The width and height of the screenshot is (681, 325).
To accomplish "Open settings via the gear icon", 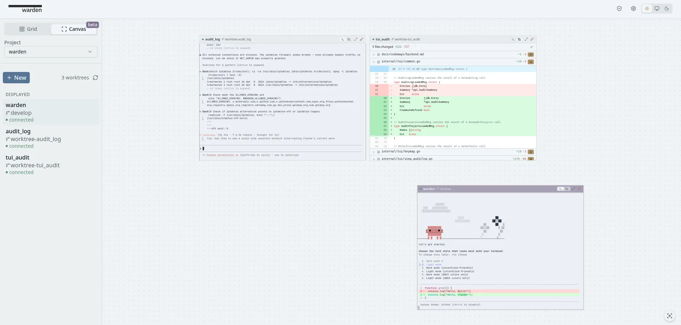I will 633,9.
